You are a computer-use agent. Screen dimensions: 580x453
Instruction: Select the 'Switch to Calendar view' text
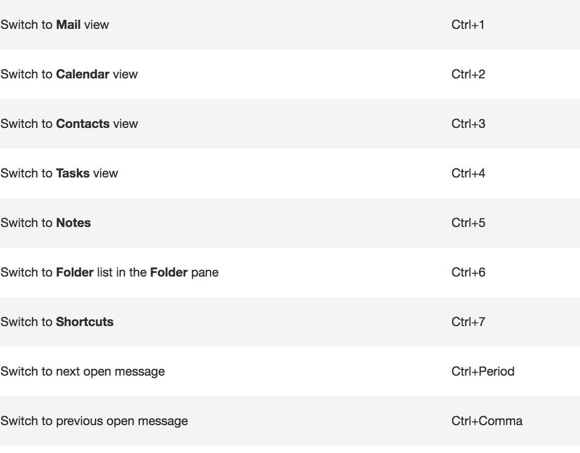[x=69, y=74]
